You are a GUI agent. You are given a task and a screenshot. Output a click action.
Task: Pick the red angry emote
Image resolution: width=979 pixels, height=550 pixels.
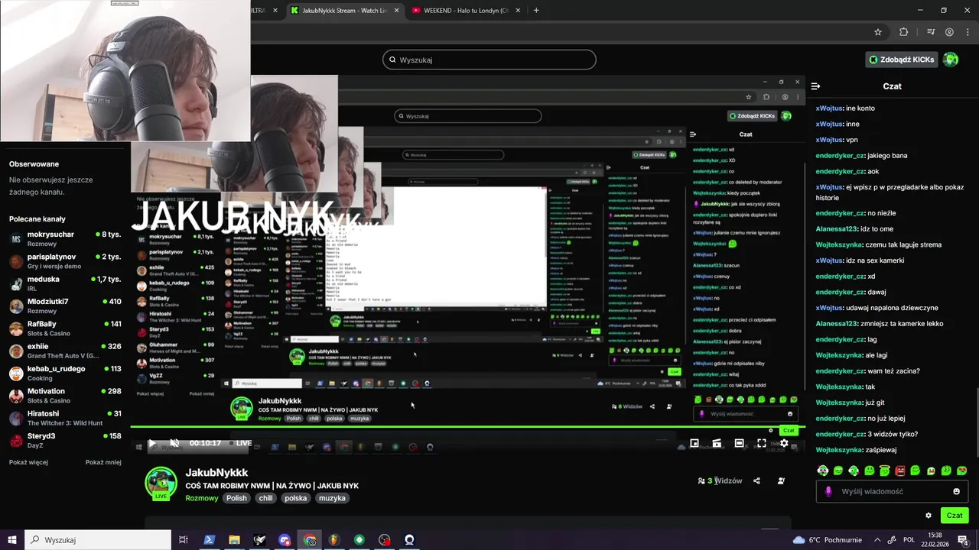pos(899,471)
